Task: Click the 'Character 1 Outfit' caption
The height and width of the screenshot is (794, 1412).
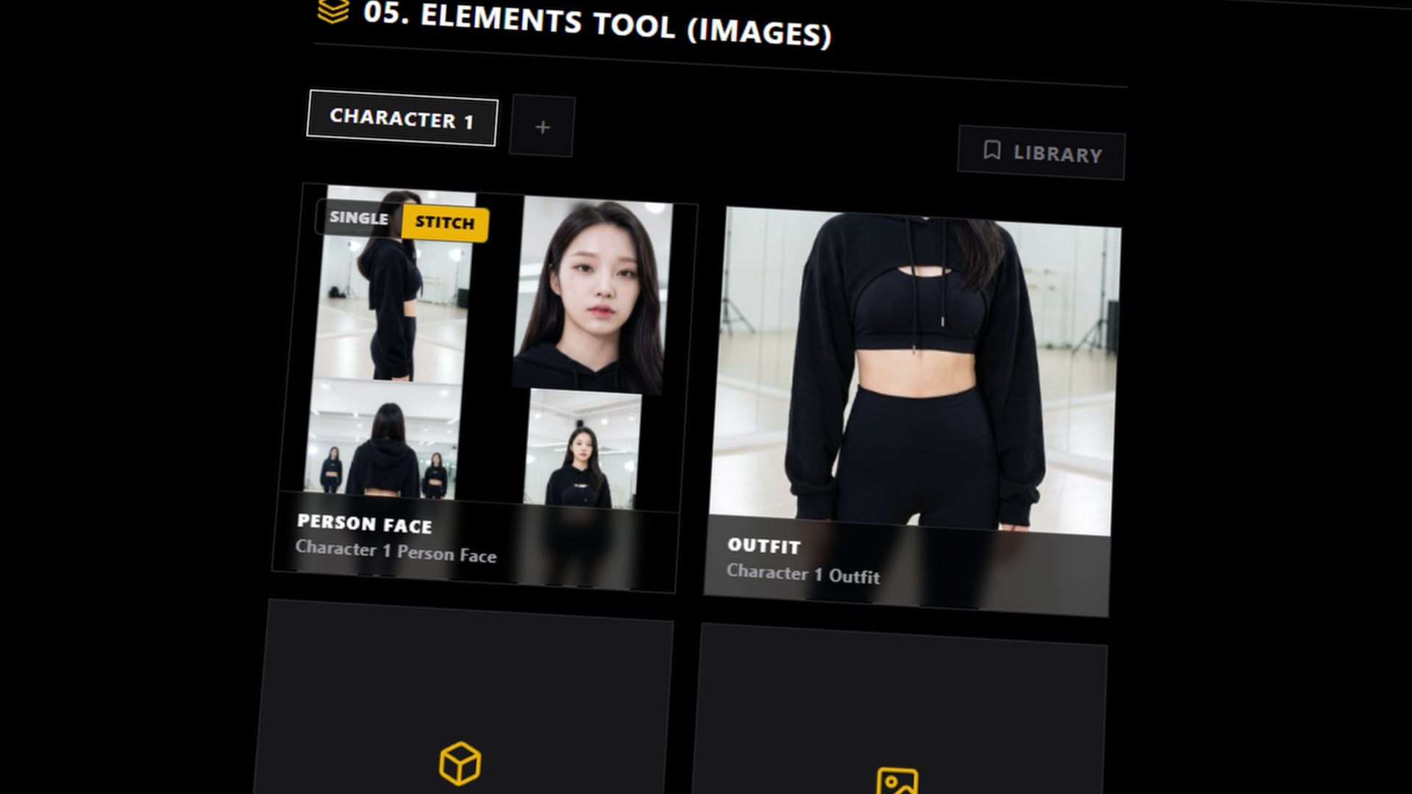Action: coord(802,573)
